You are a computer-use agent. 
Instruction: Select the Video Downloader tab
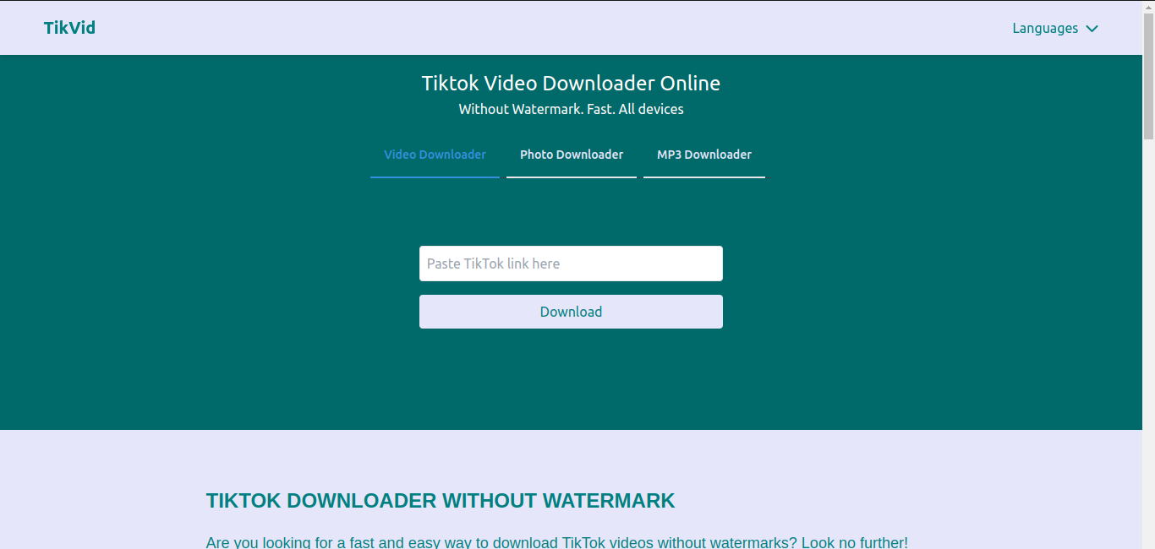(x=435, y=155)
